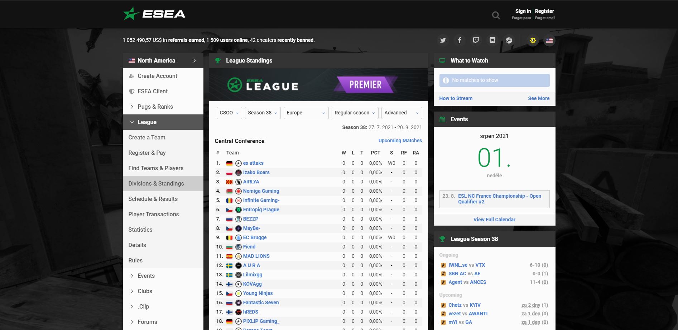Sort standings by W column header
Screen dimensions: 678x330
pyautogui.click(x=344, y=153)
